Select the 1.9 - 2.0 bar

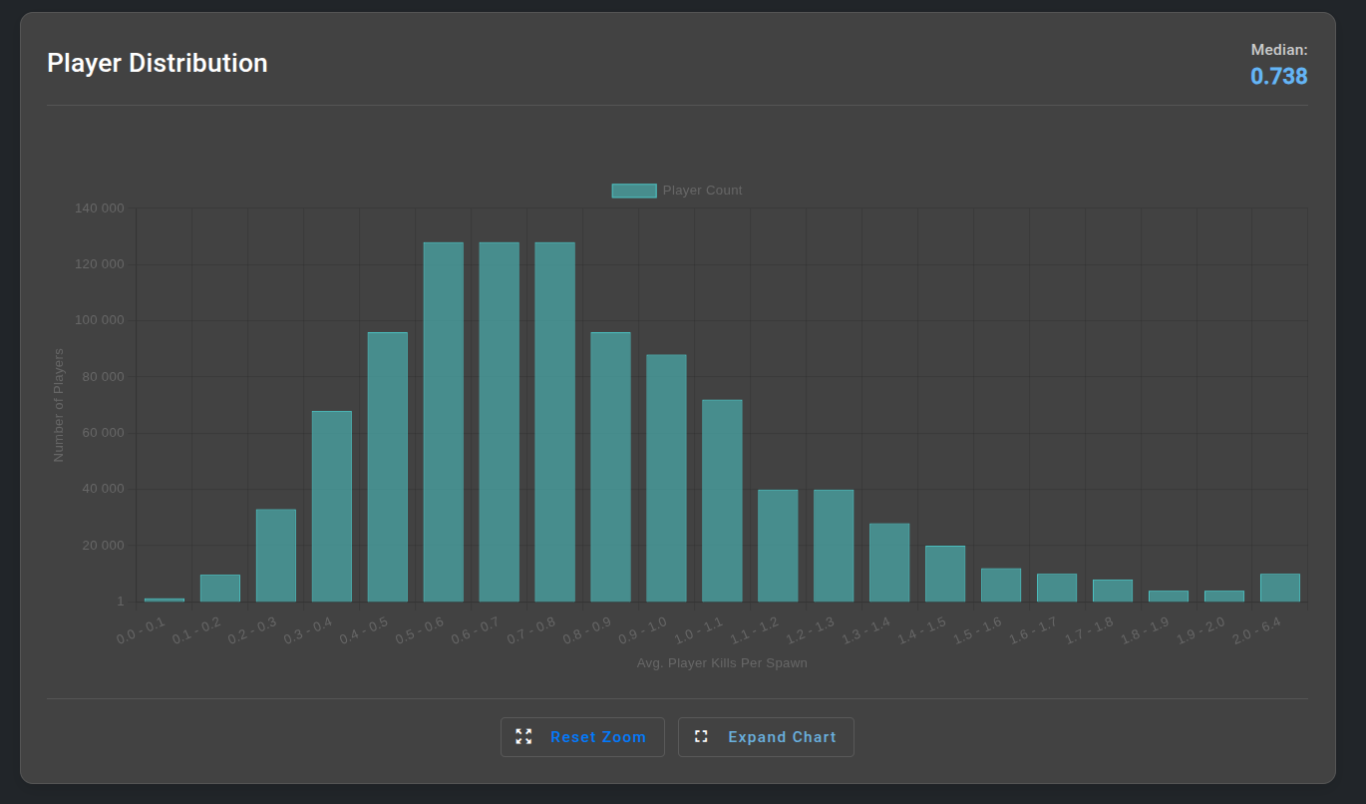1224,597
